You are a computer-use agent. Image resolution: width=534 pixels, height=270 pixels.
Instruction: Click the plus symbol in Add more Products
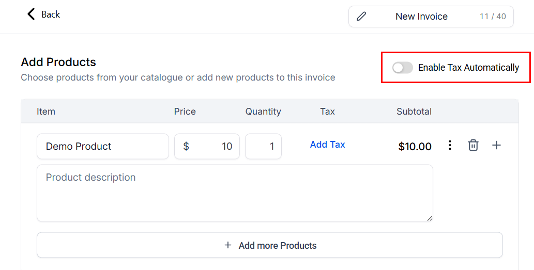coord(228,245)
